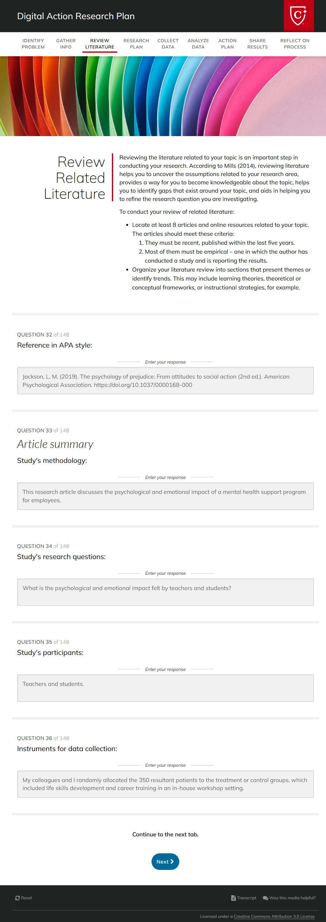Focus the study's methodology response box
Image resolution: width=326 pixels, height=922 pixels.
(166, 496)
